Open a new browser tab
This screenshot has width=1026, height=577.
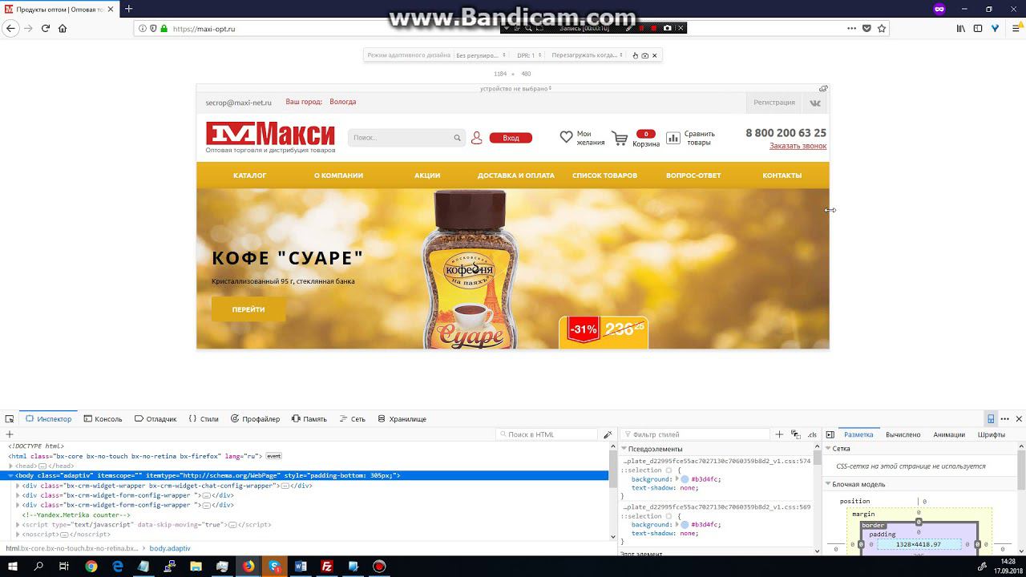point(128,9)
